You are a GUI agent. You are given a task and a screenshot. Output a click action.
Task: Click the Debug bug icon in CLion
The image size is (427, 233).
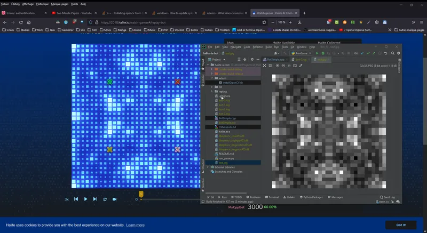[x=323, y=53]
